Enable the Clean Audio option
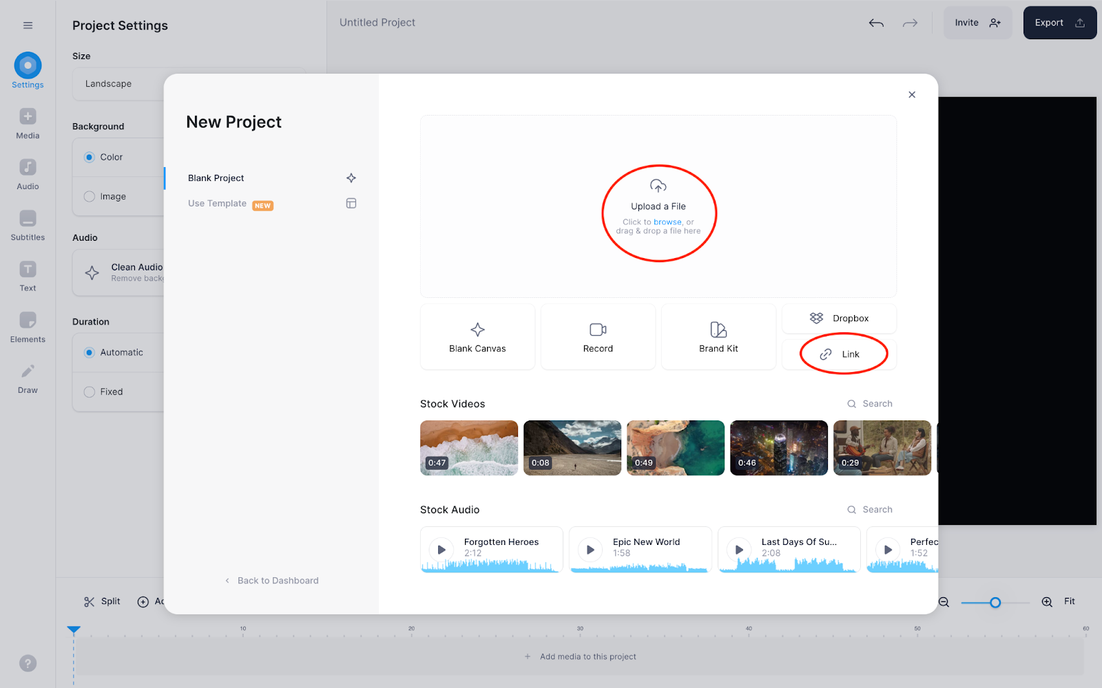Viewport: 1102px width, 688px height. (118, 272)
